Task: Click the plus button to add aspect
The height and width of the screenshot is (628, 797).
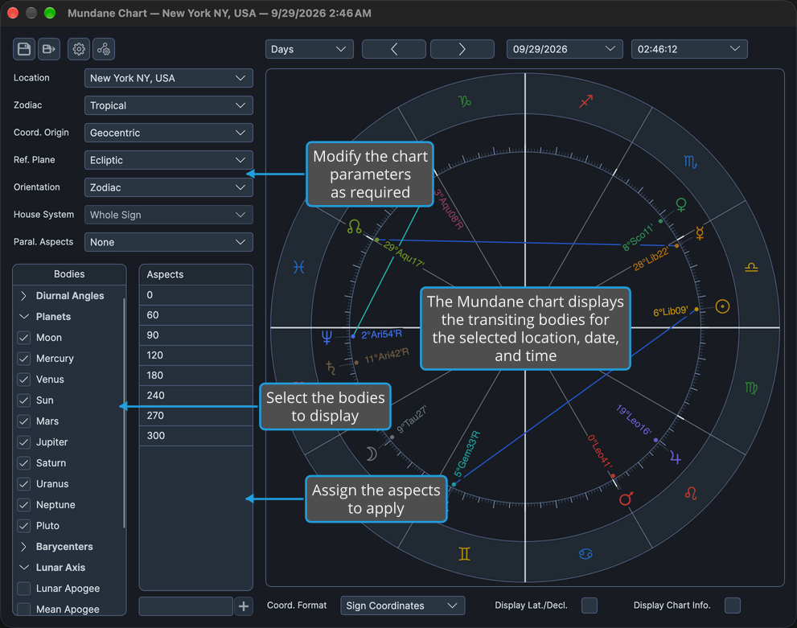Action: point(244,606)
